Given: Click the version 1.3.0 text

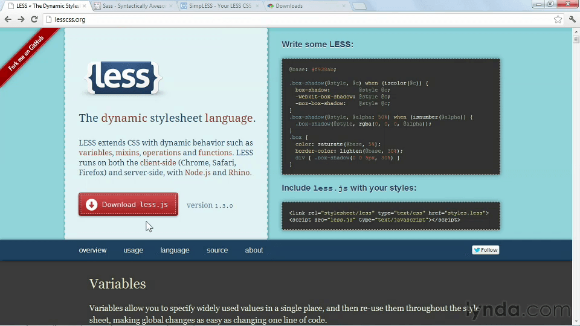Looking at the screenshot, I should [x=210, y=205].
